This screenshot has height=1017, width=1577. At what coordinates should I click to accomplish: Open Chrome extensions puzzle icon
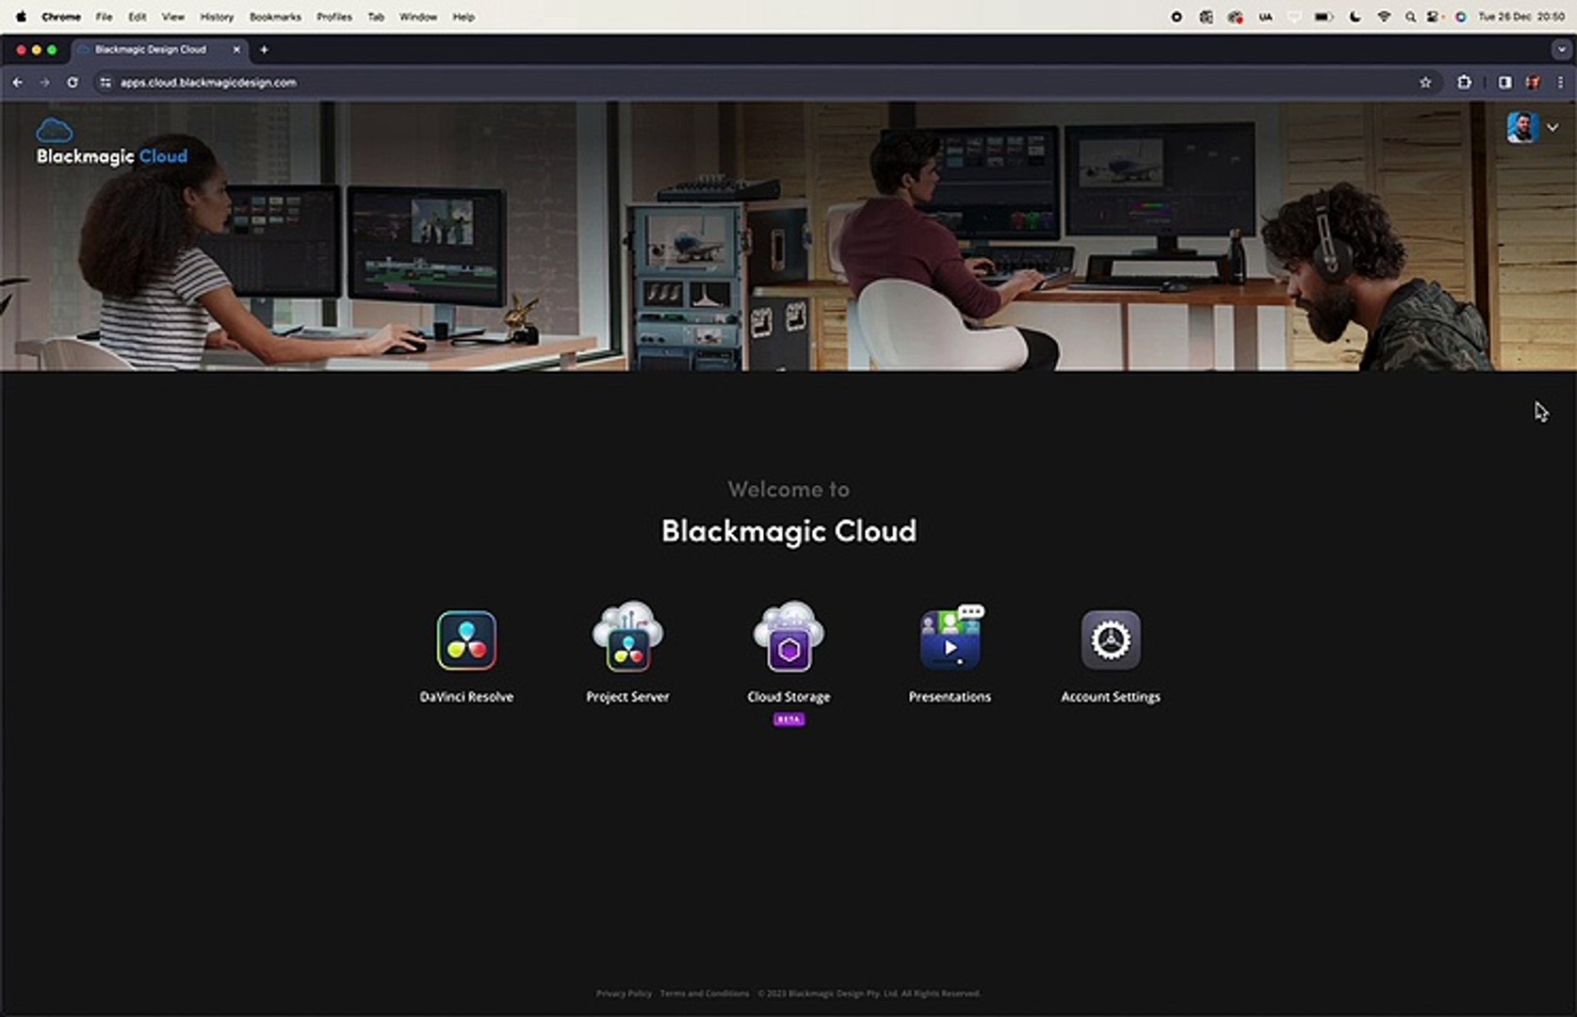(x=1464, y=83)
